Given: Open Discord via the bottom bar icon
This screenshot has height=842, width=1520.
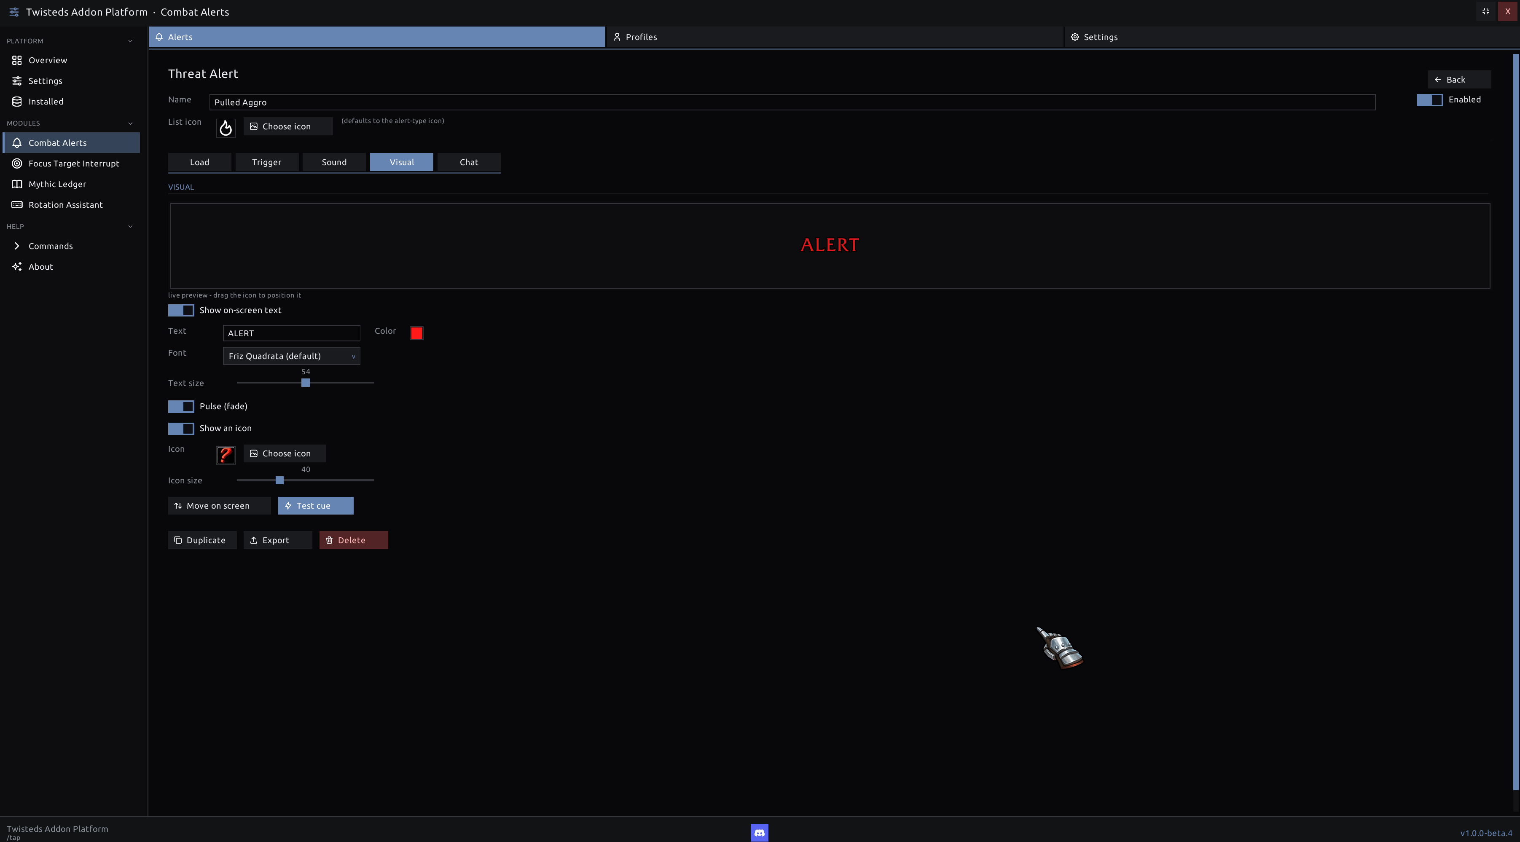Looking at the screenshot, I should click(x=760, y=833).
